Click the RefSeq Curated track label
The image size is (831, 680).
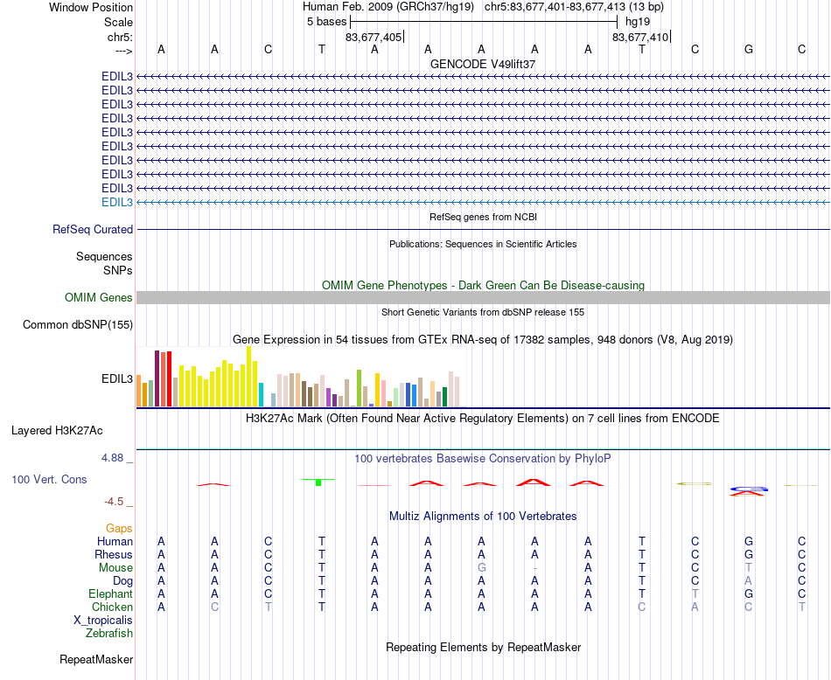point(93,229)
